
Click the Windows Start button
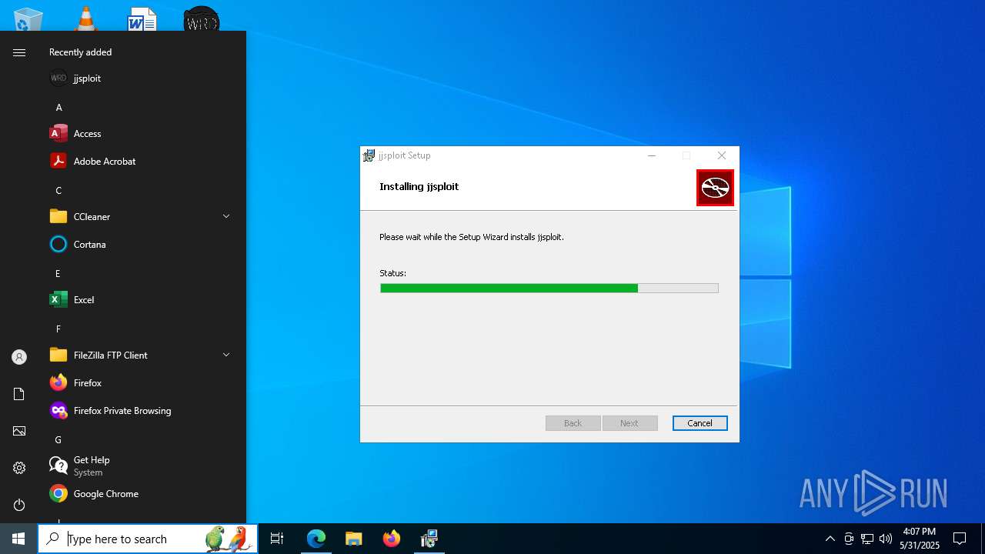pyautogui.click(x=18, y=539)
